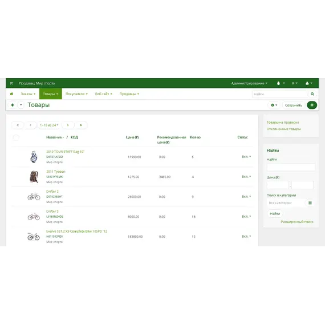
Task: Open 2011 Tycoon backpack thumbnail
Action: click(x=34, y=177)
